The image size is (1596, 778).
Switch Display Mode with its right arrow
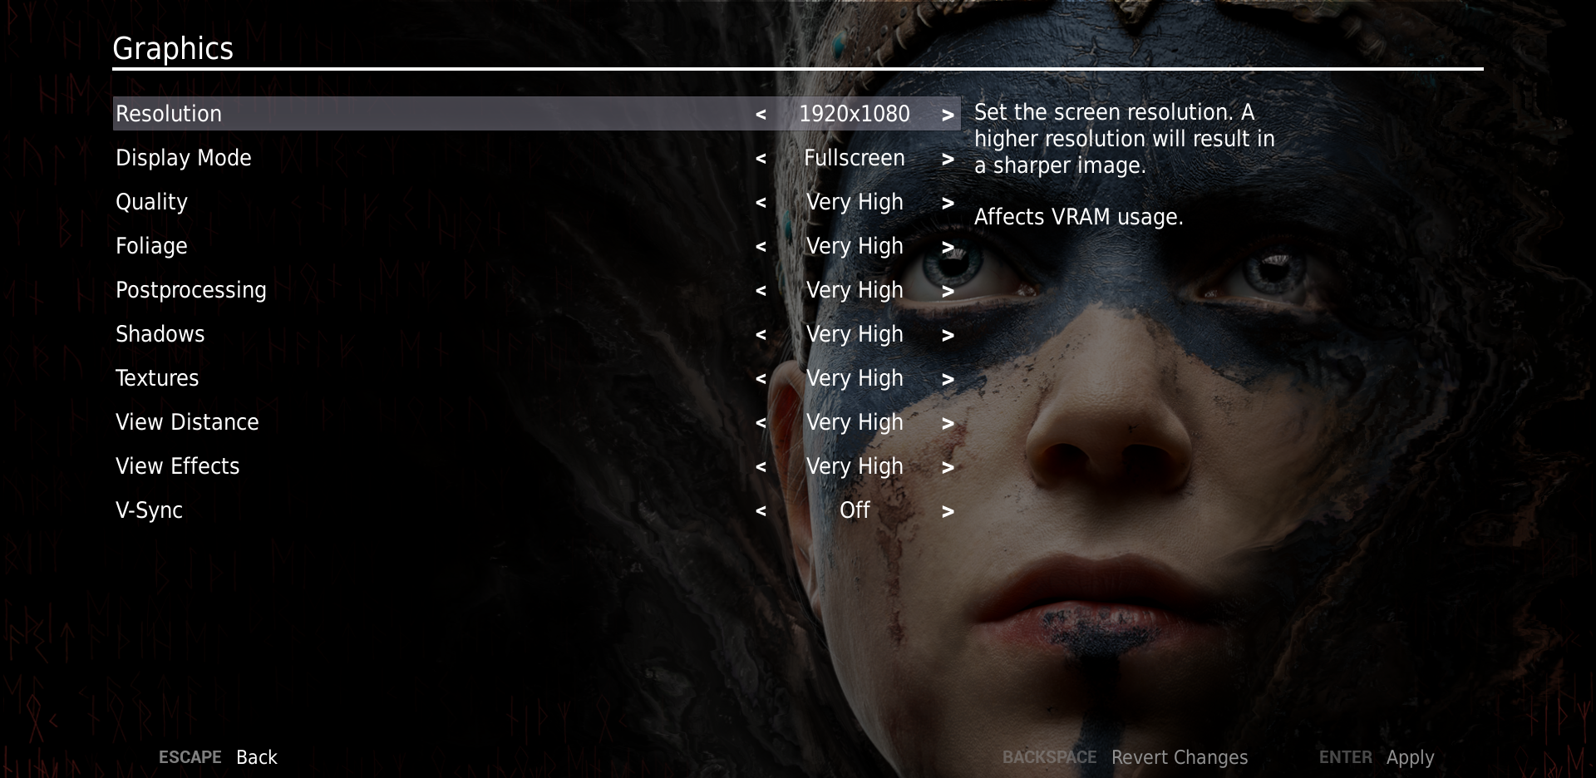coord(948,159)
